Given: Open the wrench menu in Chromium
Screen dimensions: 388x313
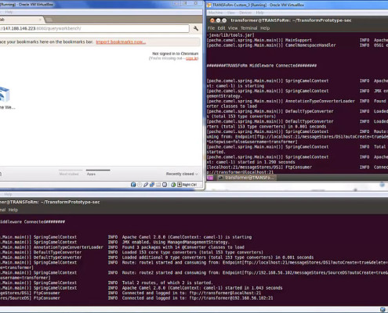Looking at the screenshot, I should click(196, 28).
